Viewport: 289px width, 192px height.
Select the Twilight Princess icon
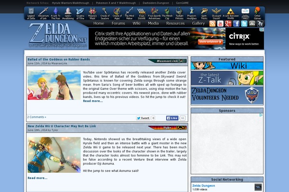[179, 13]
